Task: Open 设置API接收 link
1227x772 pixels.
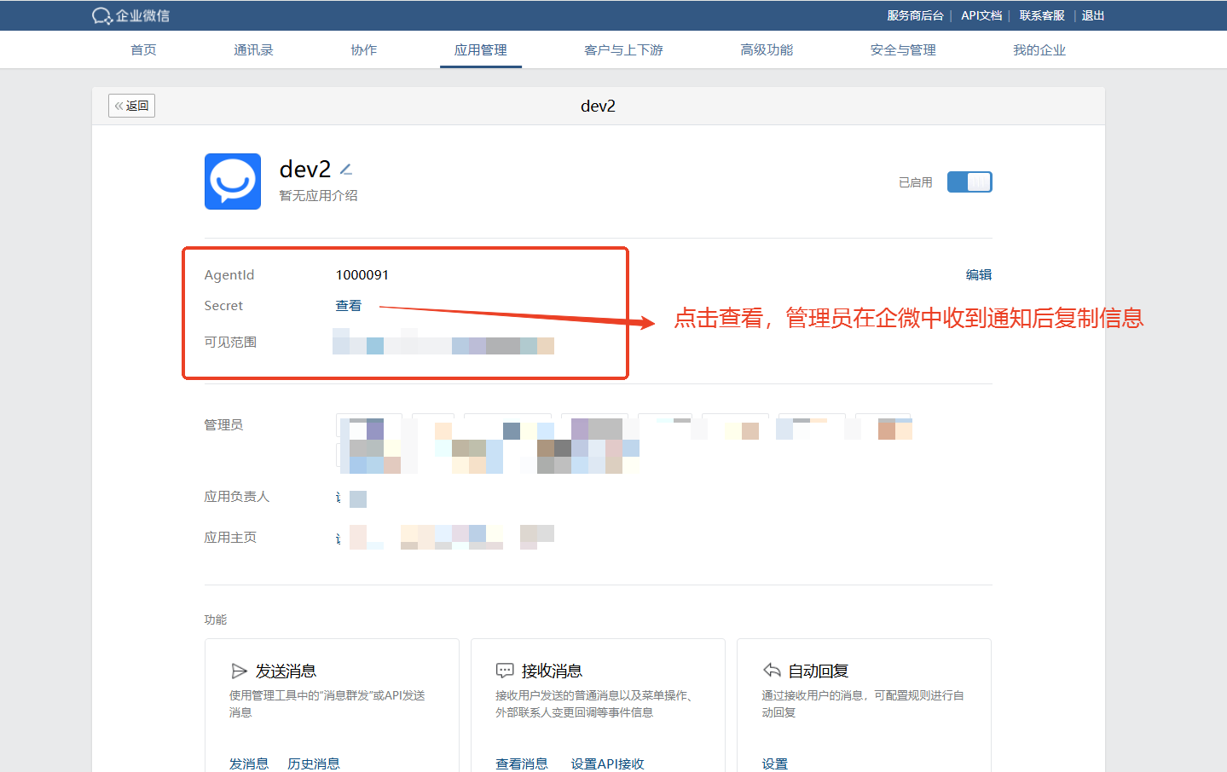Action: 608,763
